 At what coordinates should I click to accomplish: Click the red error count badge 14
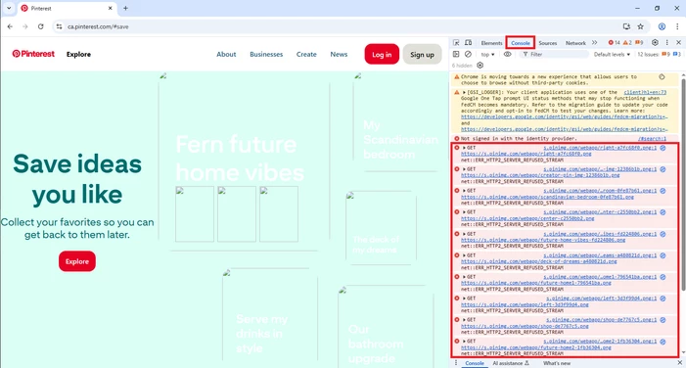(x=615, y=42)
